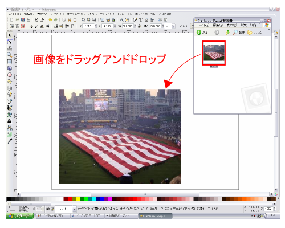The width and height of the screenshot is (285, 228).
Task: Open the レイヤー (Layer) menu
Action: pyautogui.click(x=57, y=14)
